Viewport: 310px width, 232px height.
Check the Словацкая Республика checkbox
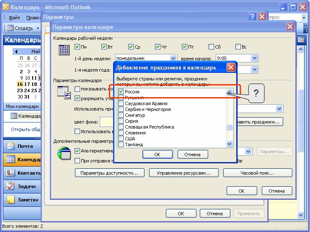pyautogui.click(x=121, y=126)
